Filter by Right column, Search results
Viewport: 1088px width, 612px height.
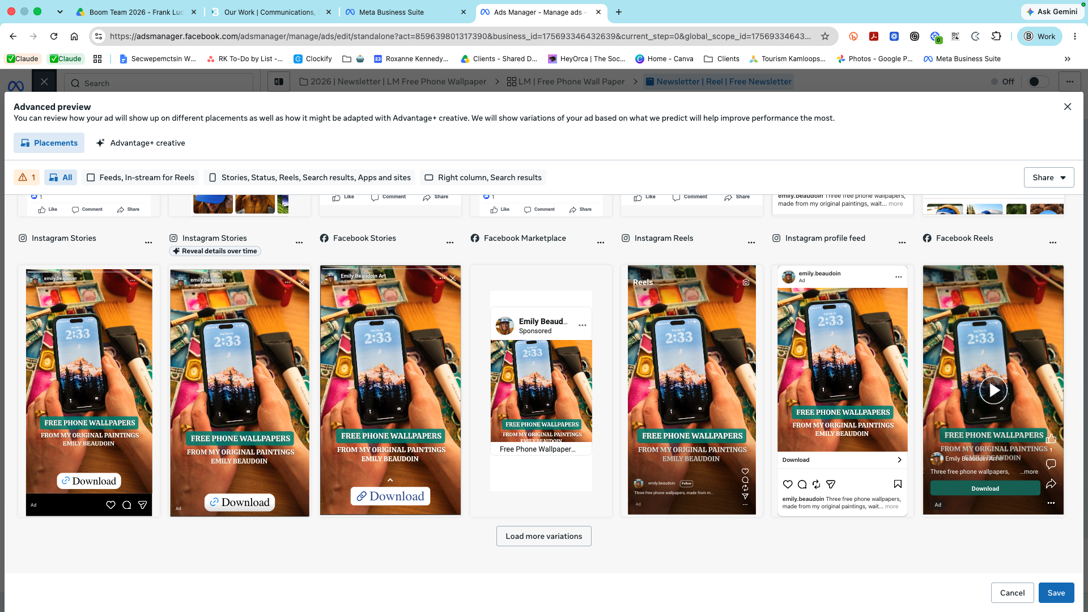(483, 177)
